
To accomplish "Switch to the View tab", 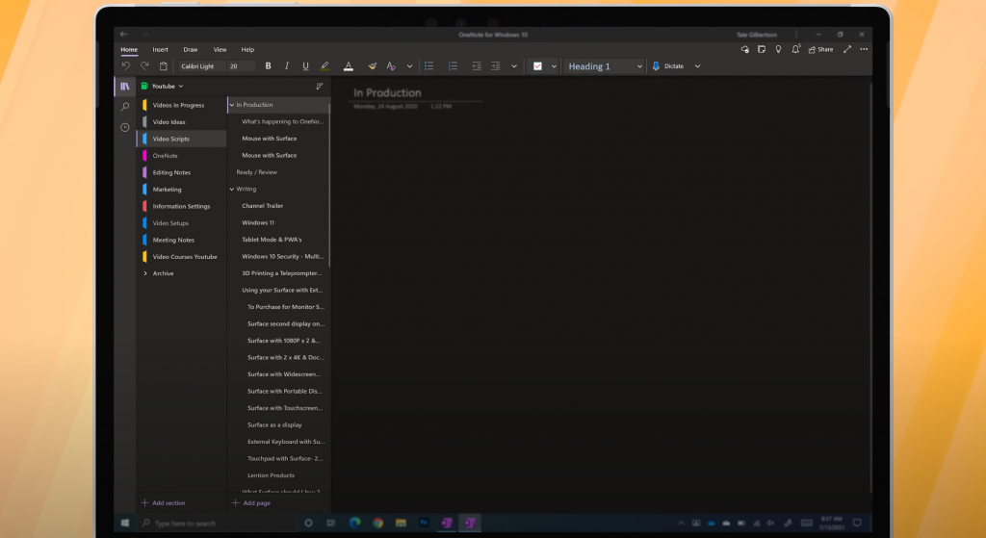I will pyautogui.click(x=221, y=50).
